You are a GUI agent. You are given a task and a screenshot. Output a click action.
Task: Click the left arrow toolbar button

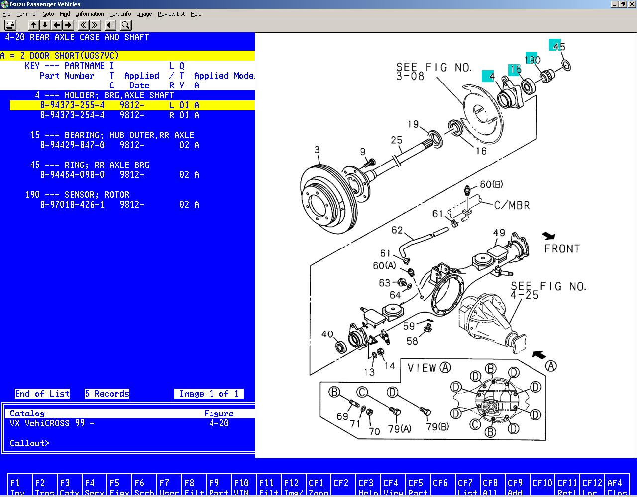point(57,25)
